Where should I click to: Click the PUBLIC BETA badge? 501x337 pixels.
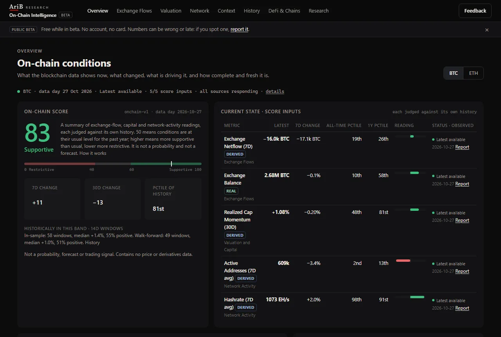(x=23, y=29)
